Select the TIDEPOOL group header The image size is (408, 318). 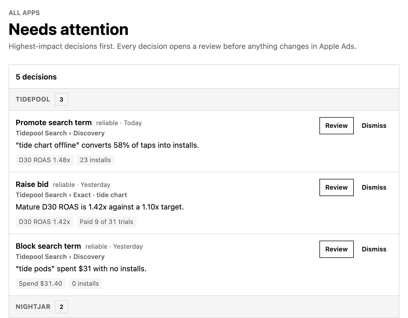pyautogui.click(x=204, y=99)
